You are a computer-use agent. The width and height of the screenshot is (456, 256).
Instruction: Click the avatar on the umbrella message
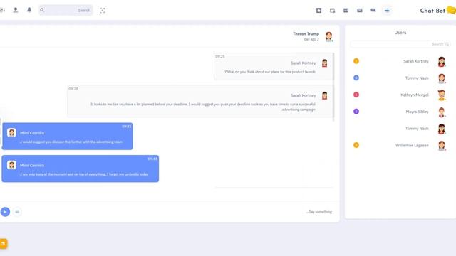[11, 165]
